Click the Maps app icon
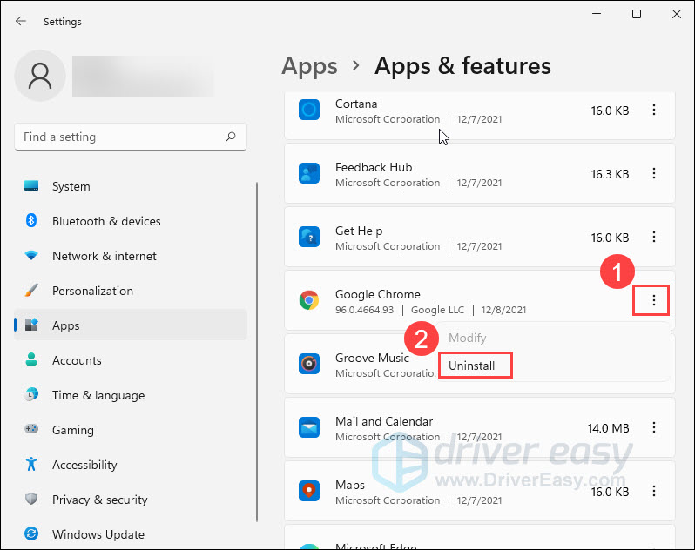Image resolution: width=695 pixels, height=550 pixels. tap(309, 491)
